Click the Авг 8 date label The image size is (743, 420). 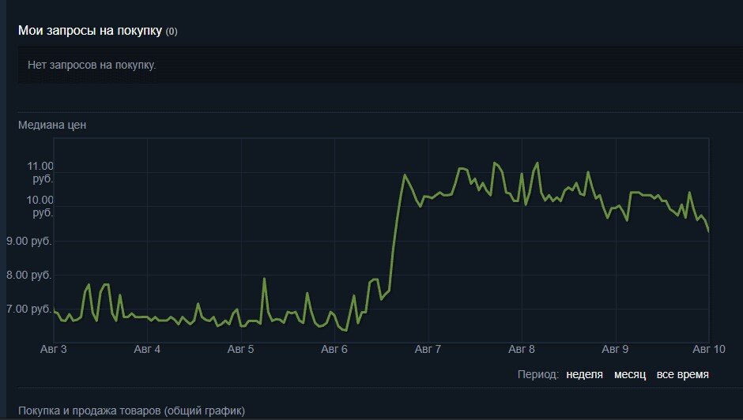pyautogui.click(x=521, y=350)
